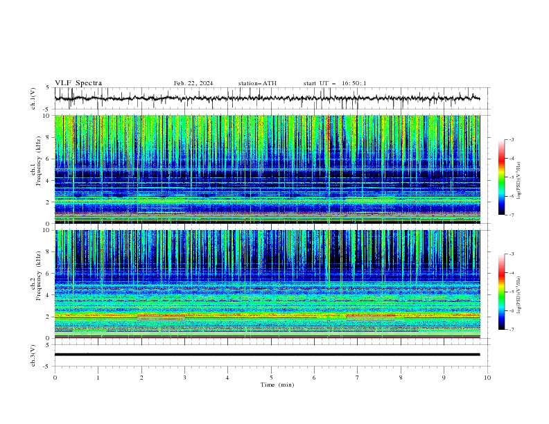Click the ch.2 "Frequency (kHz)" axis label

pos(39,276)
